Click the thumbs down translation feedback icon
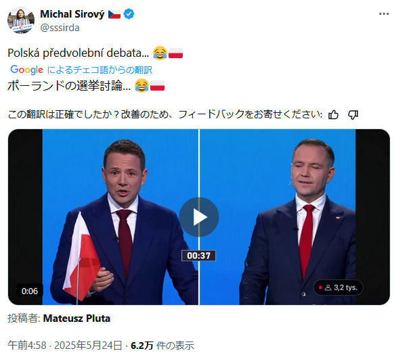The width and height of the screenshot is (400, 355). pyautogui.click(x=353, y=115)
